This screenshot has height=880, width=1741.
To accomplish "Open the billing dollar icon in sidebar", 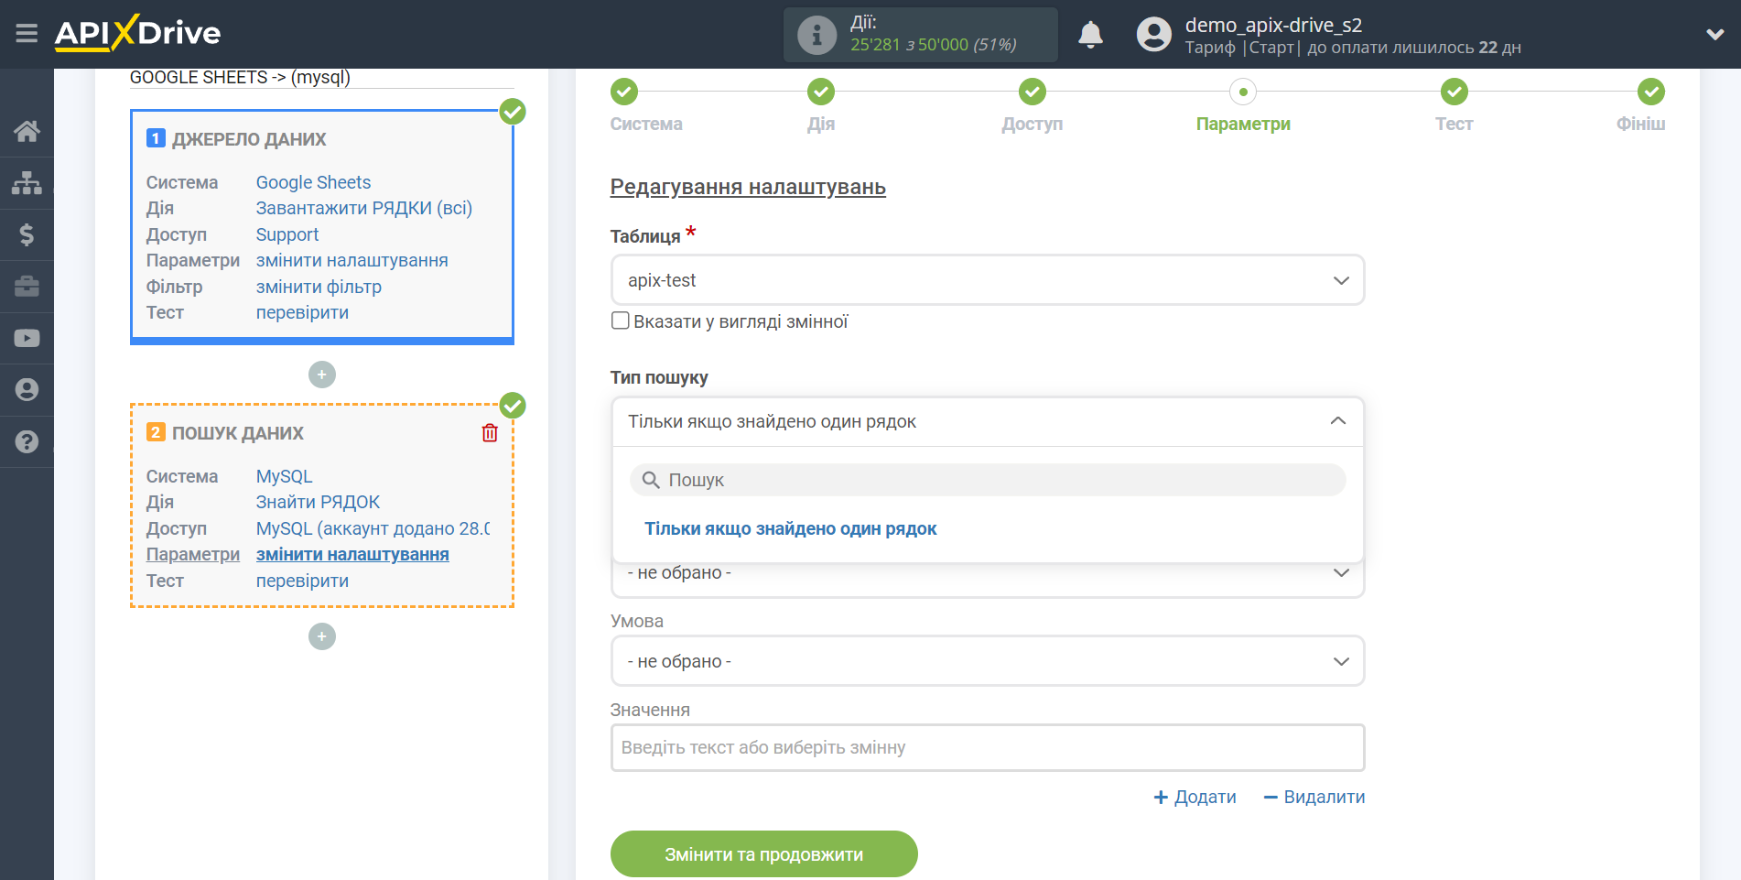I will pyautogui.click(x=27, y=235).
